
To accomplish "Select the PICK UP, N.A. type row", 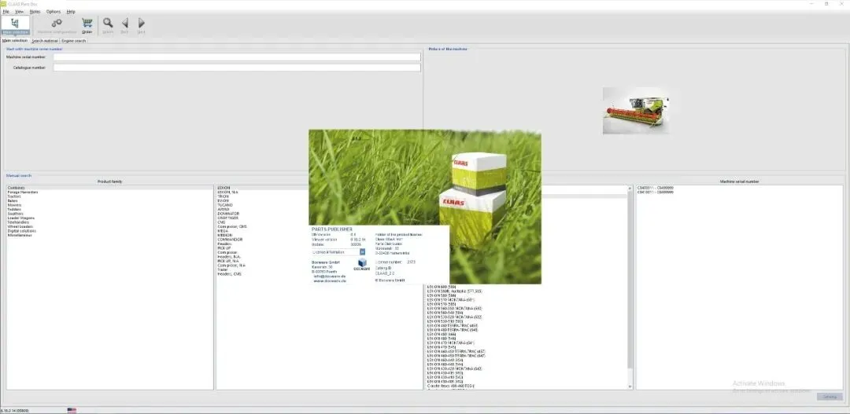I will [x=263, y=261].
